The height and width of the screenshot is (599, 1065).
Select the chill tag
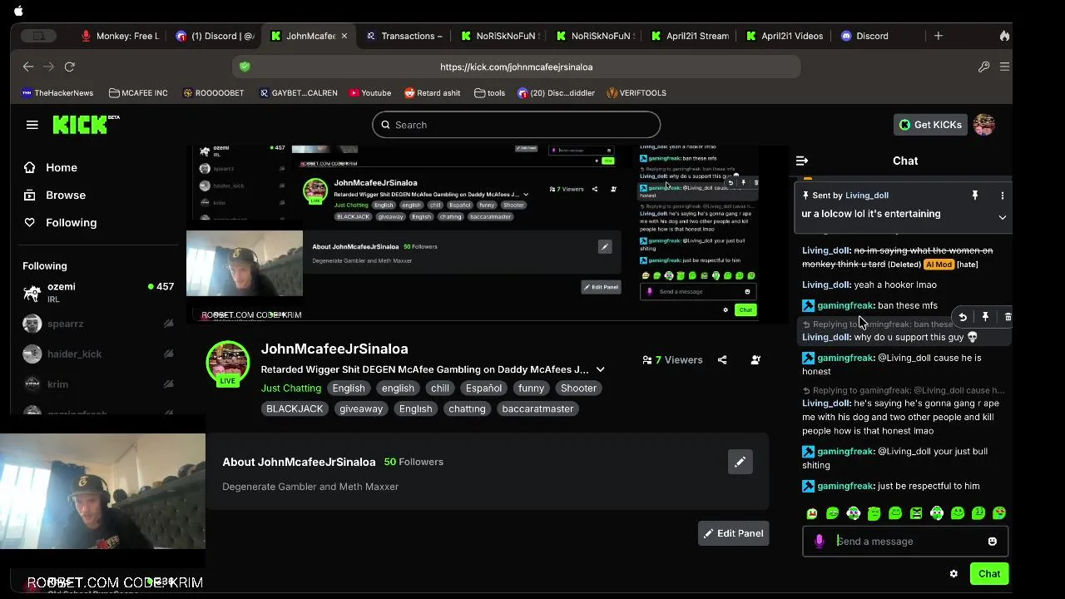point(440,389)
